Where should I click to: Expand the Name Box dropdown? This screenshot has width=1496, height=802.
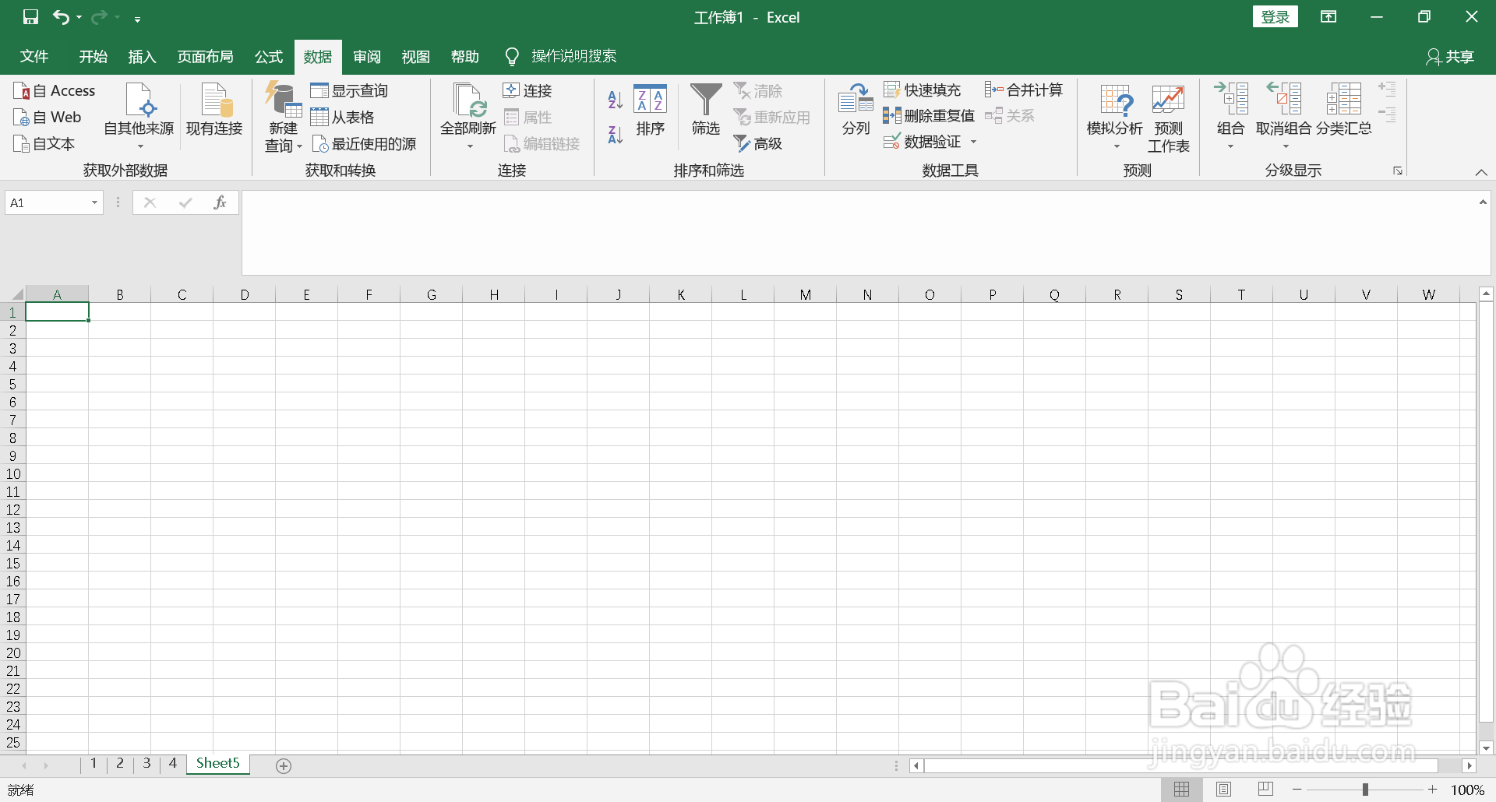click(95, 202)
